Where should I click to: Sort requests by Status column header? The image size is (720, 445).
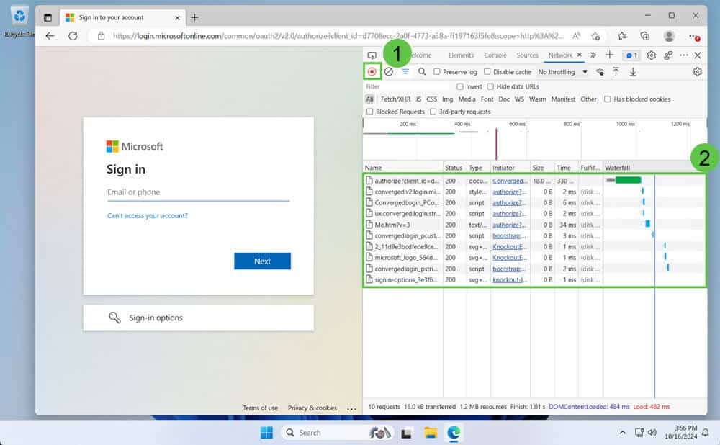(x=454, y=168)
